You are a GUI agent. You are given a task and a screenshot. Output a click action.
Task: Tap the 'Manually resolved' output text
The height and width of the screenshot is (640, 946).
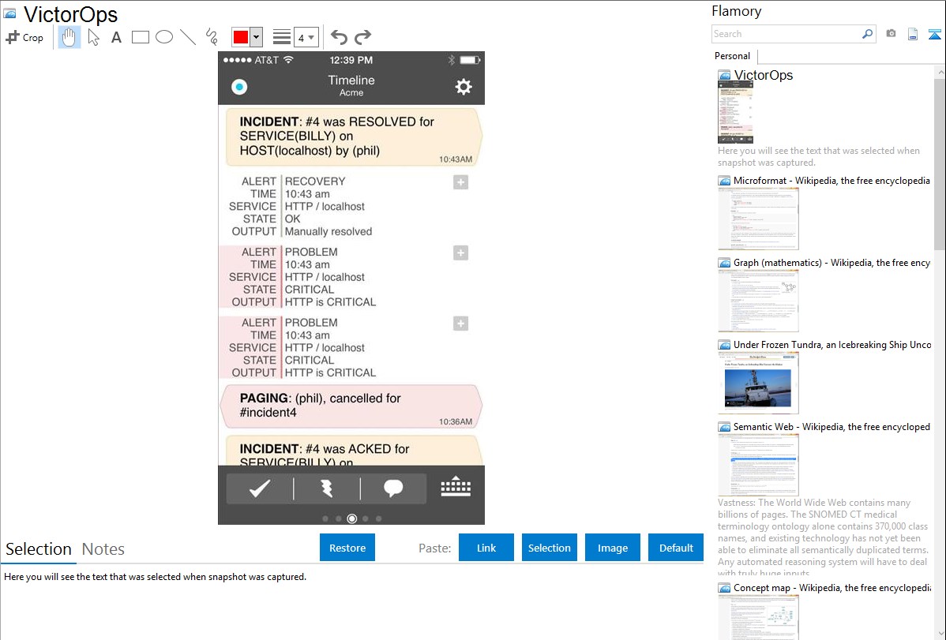click(x=328, y=232)
